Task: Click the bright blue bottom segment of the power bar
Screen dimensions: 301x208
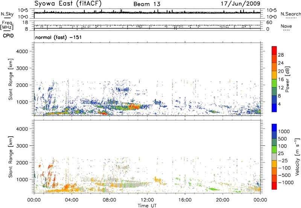Action: tap(274, 108)
